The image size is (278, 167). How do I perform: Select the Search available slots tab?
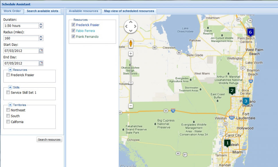(42, 11)
